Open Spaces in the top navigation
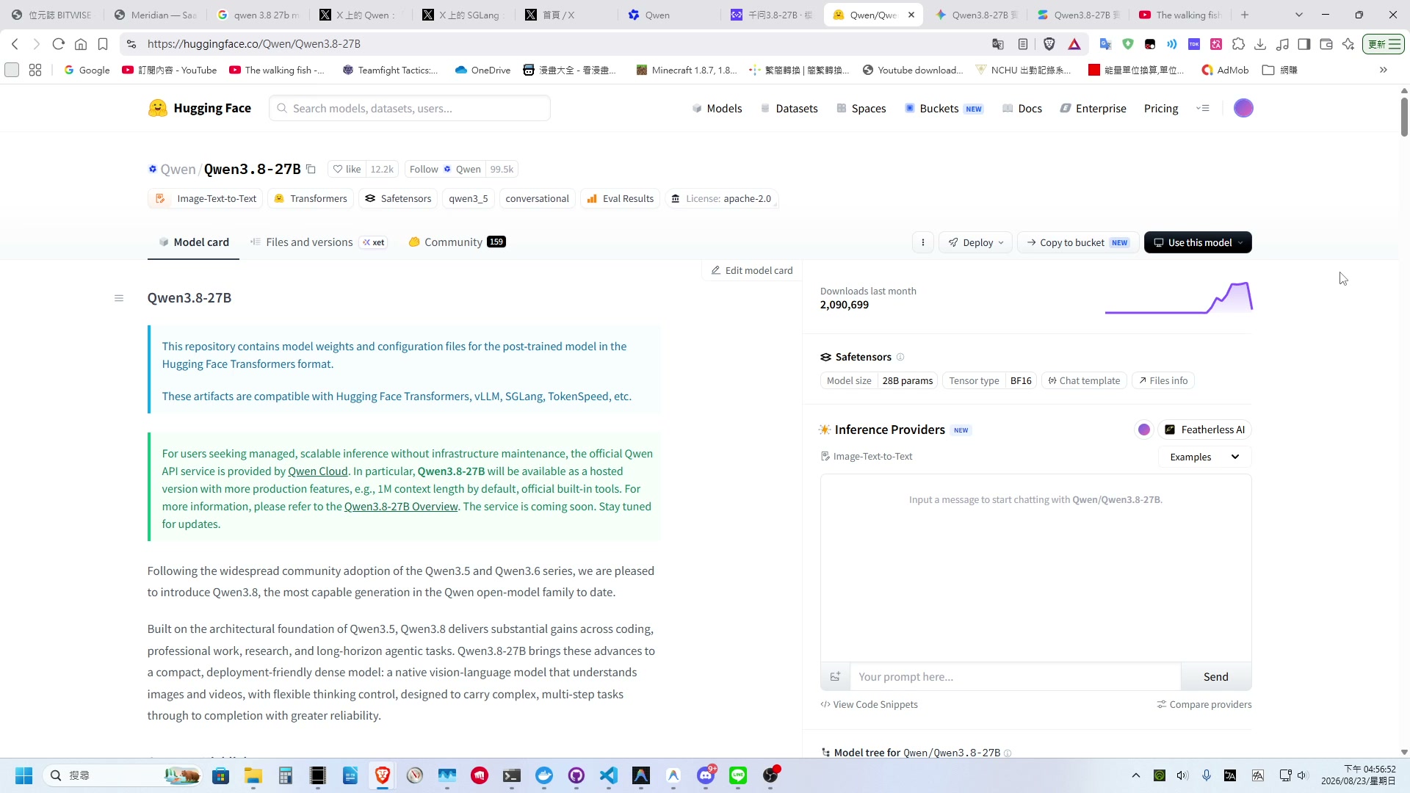Screen dimensions: 1410x793 861,108
